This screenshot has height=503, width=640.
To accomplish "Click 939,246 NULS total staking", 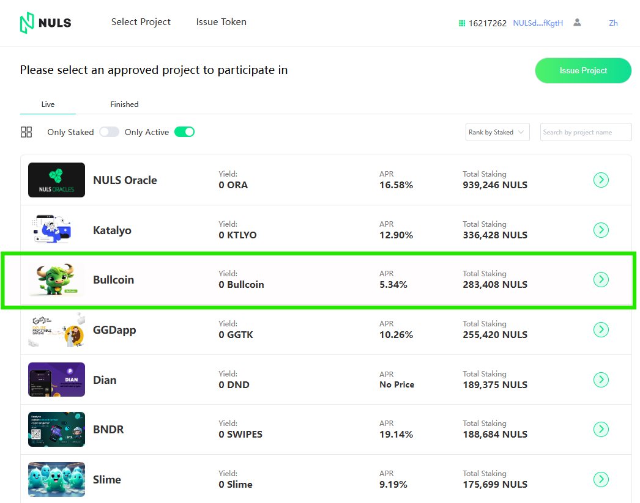I will click(495, 185).
